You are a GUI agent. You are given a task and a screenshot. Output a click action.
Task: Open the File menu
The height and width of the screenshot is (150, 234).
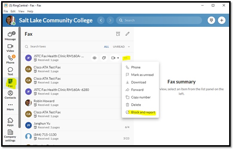click(6, 11)
